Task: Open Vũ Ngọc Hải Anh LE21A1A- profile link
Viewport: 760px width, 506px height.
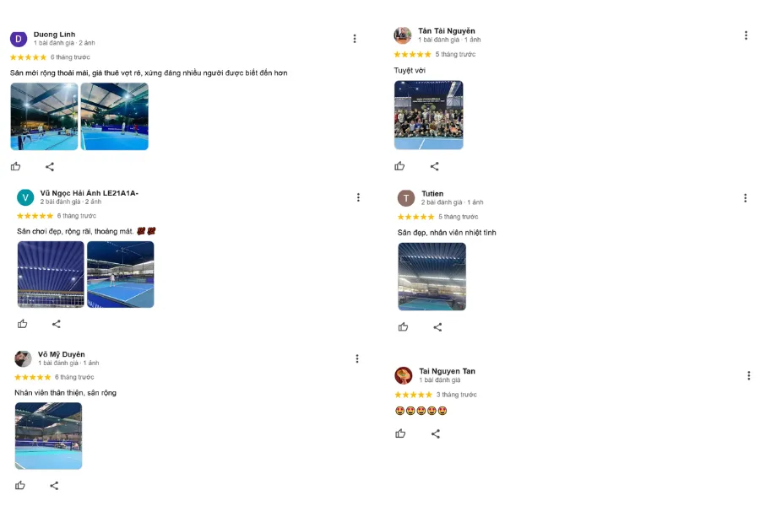Action: tap(89, 193)
